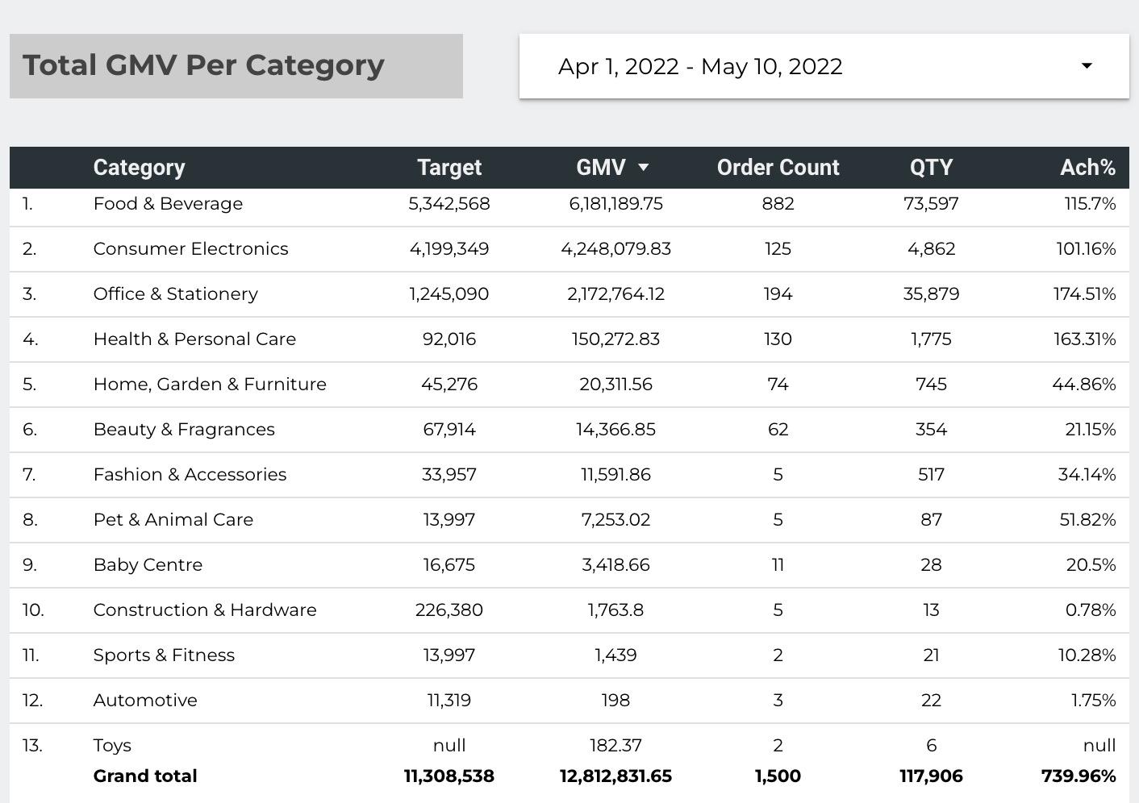Image resolution: width=1139 pixels, height=803 pixels.
Task: Choose the Health & Personal Care category
Action: [x=194, y=339]
